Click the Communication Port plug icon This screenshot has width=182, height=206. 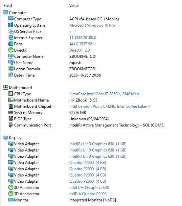click(11, 125)
